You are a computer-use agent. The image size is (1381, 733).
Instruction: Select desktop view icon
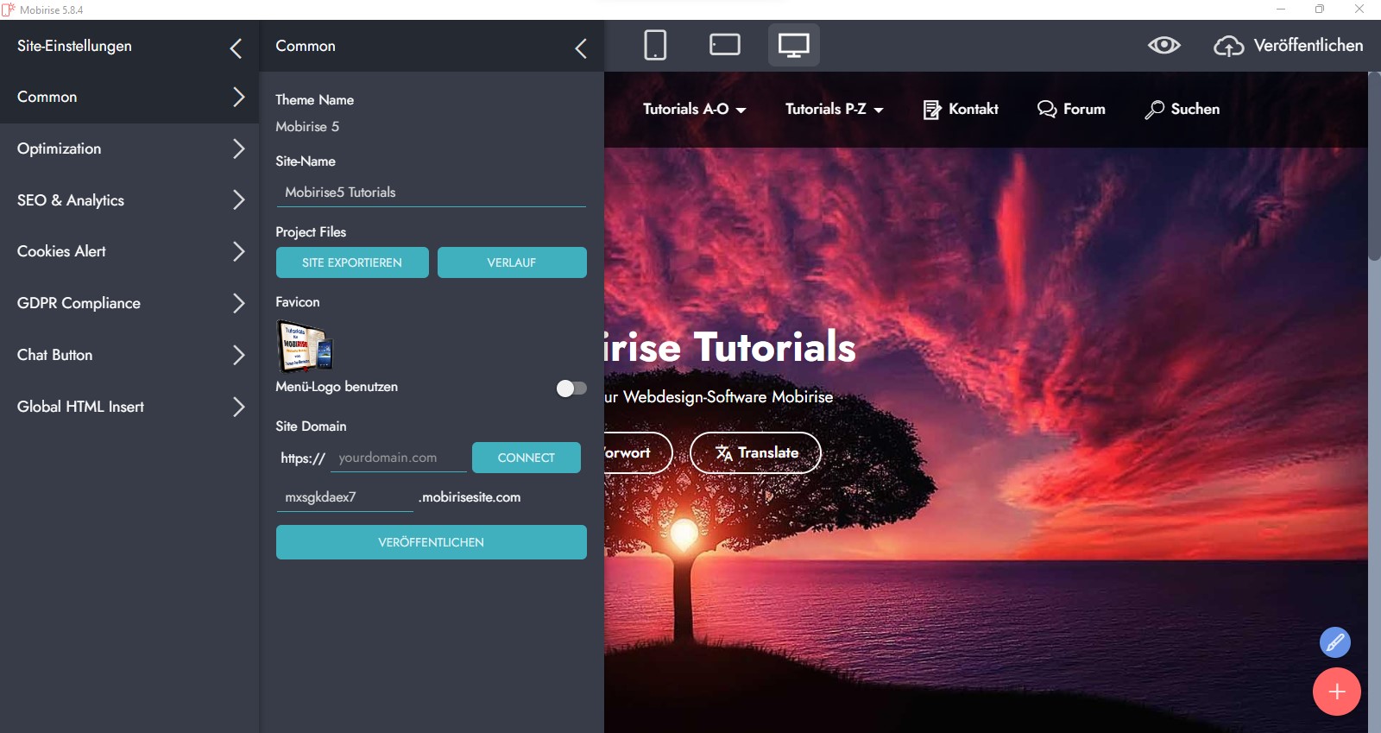(793, 45)
